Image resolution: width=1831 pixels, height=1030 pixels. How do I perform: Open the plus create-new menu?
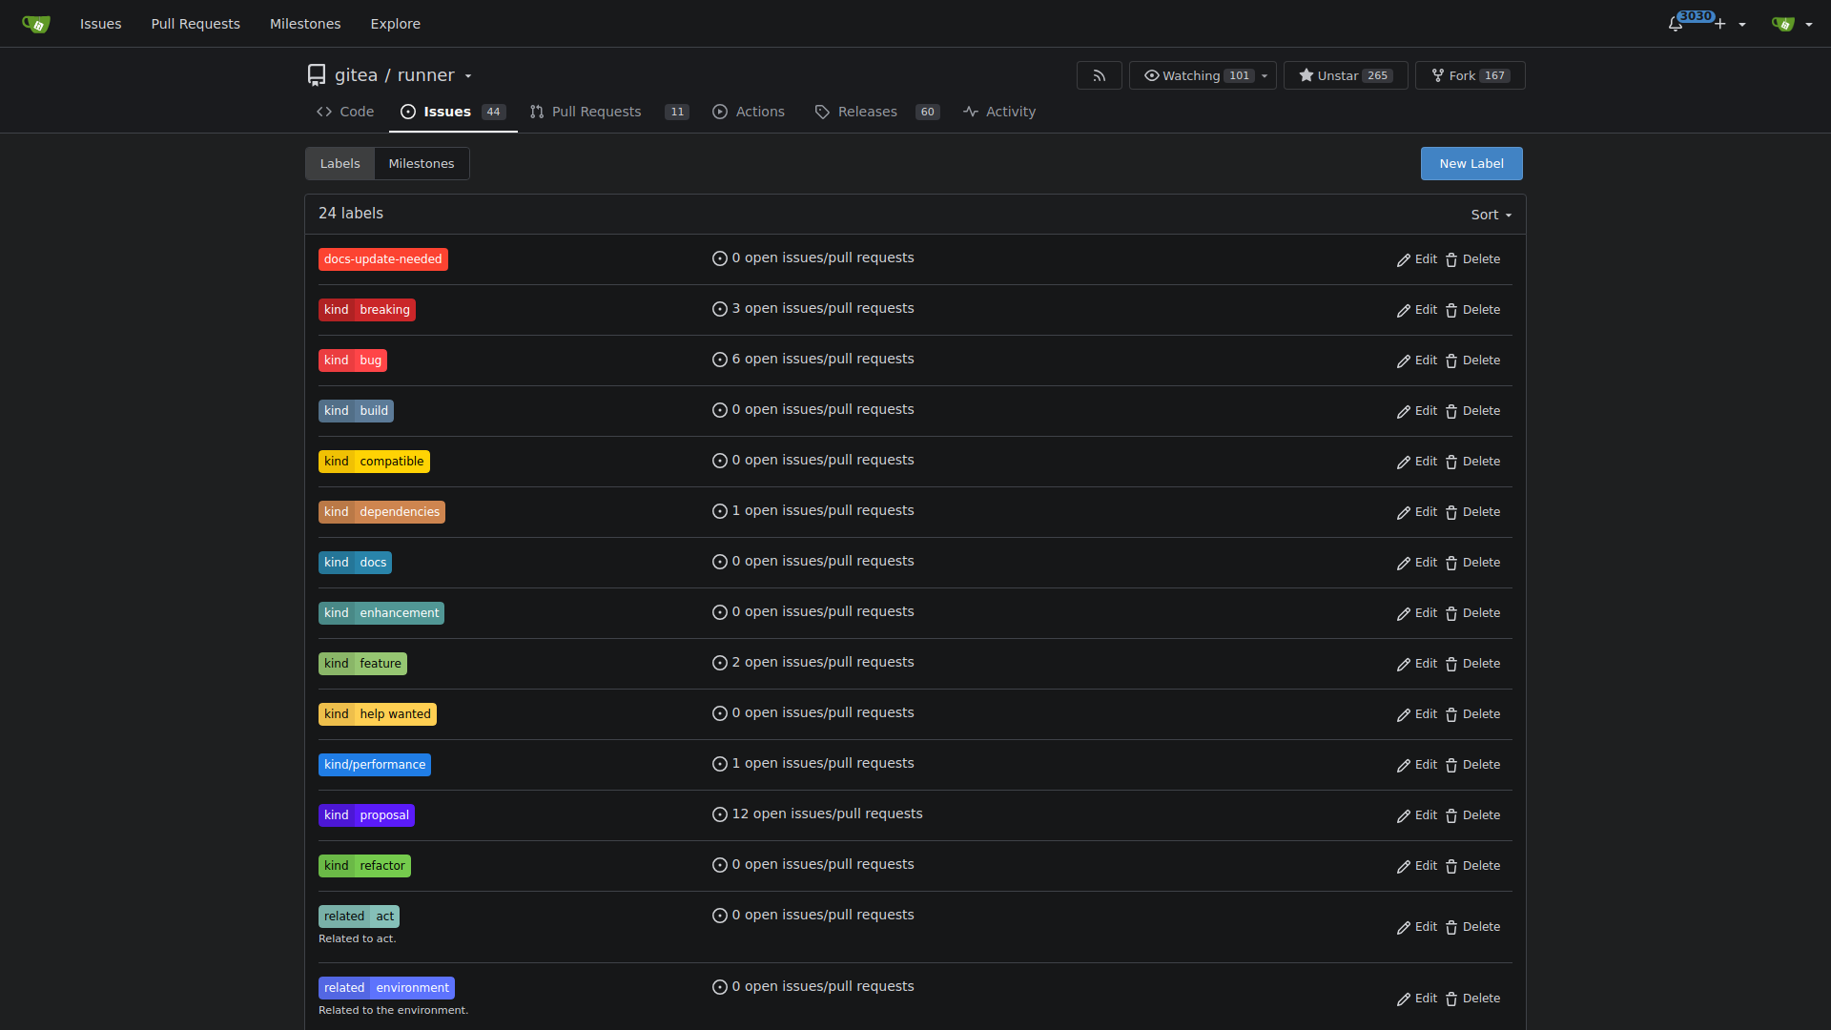[1730, 24]
